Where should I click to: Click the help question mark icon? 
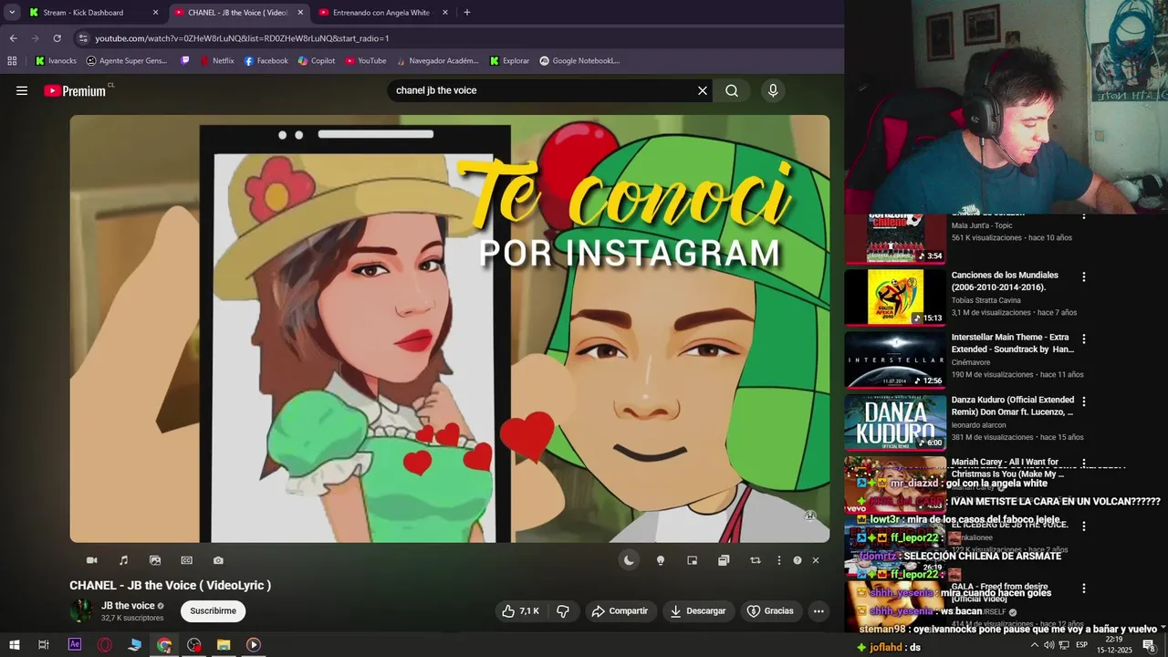coord(798,560)
